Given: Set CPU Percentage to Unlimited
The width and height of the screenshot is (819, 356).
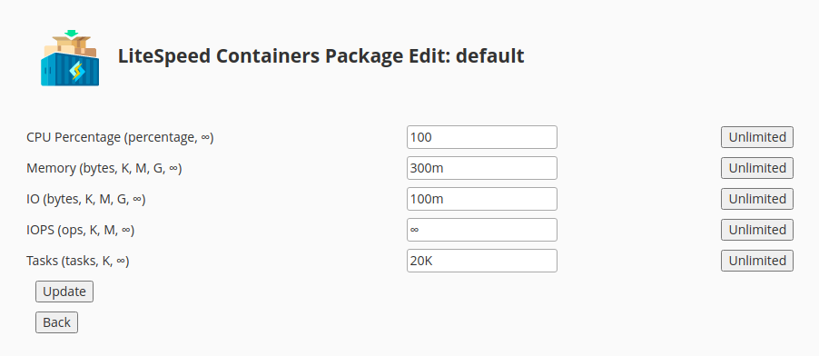Looking at the screenshot, I should click(x=757, y=137).
